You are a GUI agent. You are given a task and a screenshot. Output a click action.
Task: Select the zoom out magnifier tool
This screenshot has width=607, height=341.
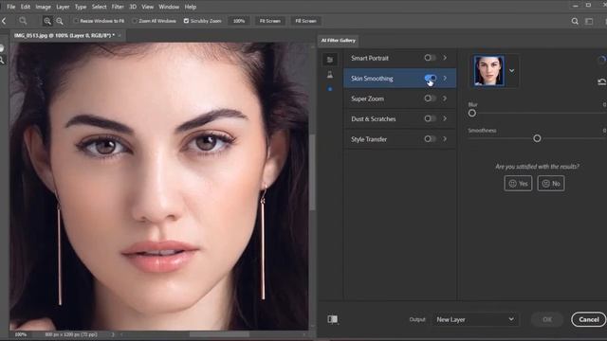(x=60, y=21)
